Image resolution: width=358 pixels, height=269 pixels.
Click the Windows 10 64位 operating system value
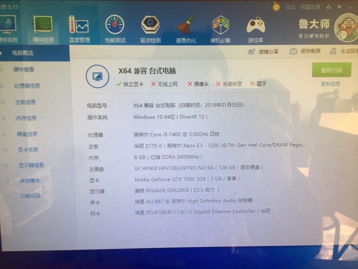pyautogui.click(x=170, y=117)
